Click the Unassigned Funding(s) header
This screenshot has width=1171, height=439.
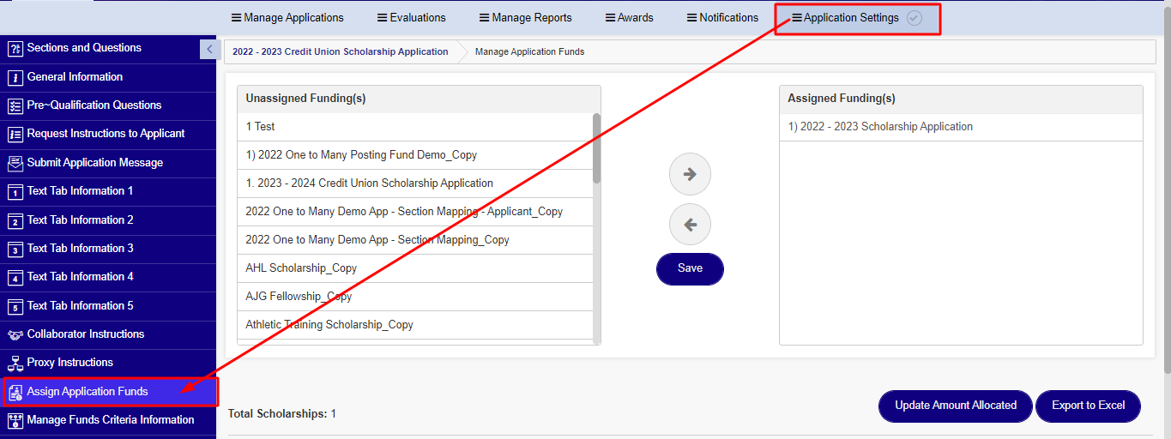point(419,99)
